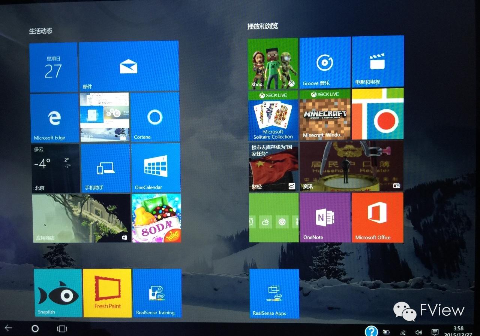Open the 邮件 mail tile
This screenshot has width=480, height=336.
(129, 66)
